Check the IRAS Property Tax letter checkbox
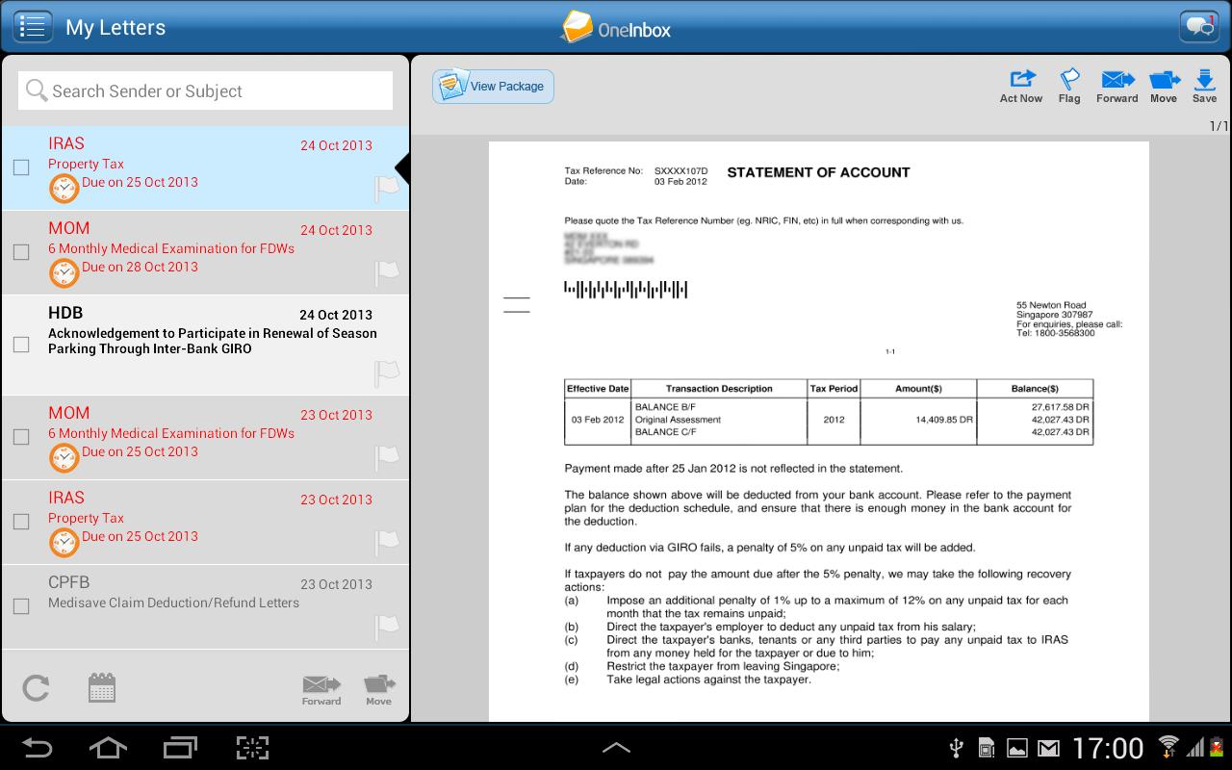The height and width of the screenshot is (770, 1232). (x=21, y=167)
